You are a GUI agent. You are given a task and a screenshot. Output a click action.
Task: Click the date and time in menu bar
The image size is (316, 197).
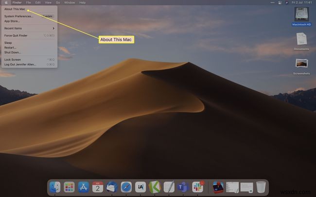(x=302, y=2)
